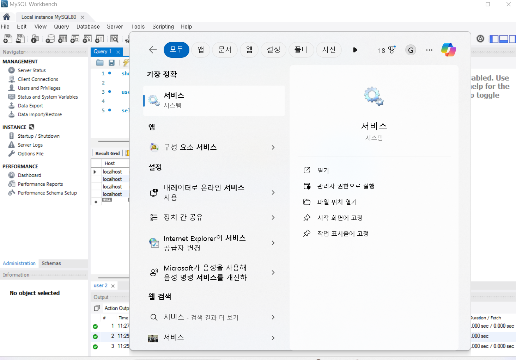
Task: Open the File menu
Action: click(x=5, y=26)
